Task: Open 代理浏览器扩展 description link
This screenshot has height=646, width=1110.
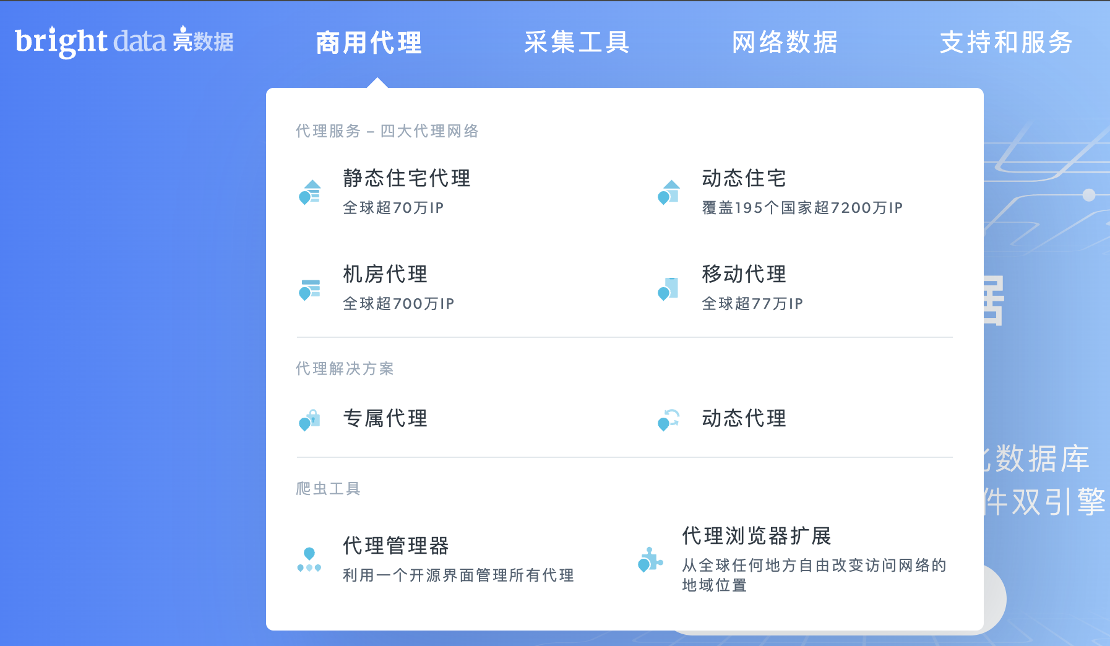Action: 814,575
